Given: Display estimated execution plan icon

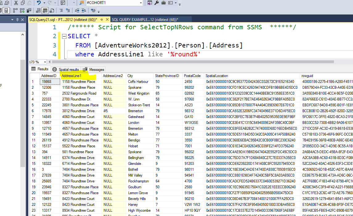Looking at the screenshot, I should pos(15,10).
